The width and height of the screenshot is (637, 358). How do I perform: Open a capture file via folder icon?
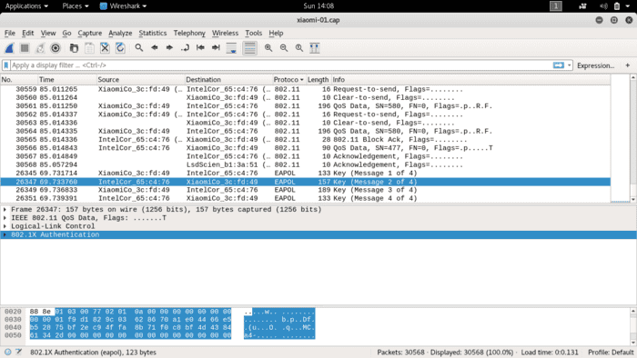coord(74,48)
